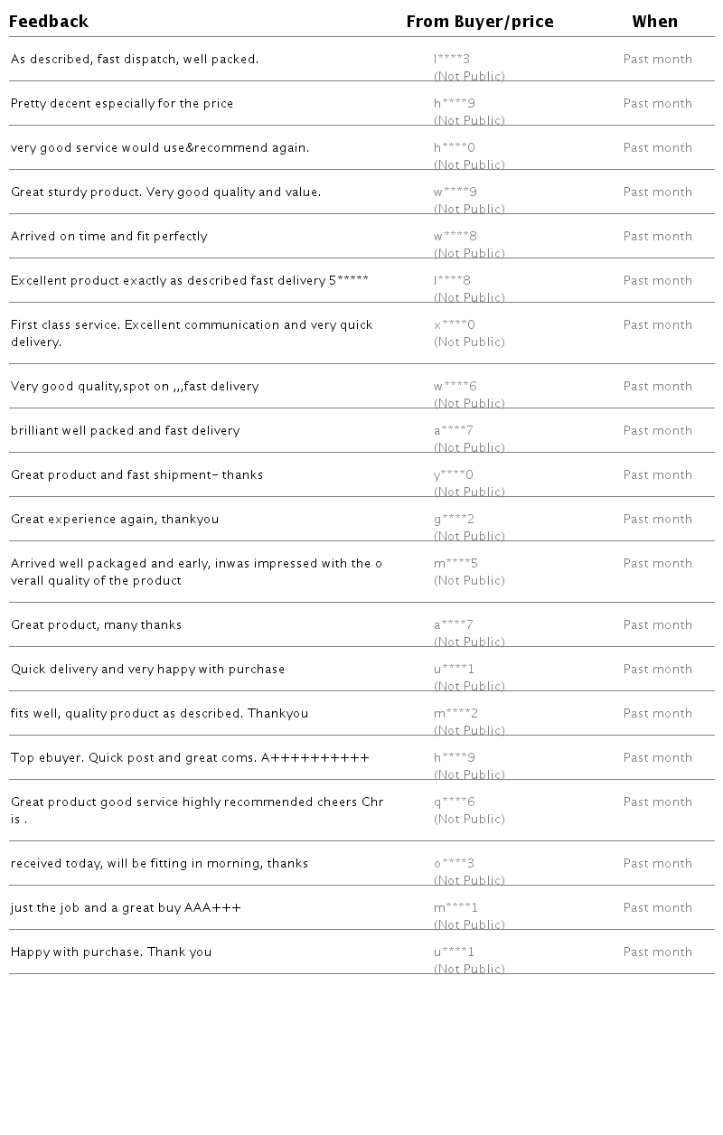Screen dimensions: 723x1135
Task: Click the From Buyer/price column header
Action: (x=480, y=22)
